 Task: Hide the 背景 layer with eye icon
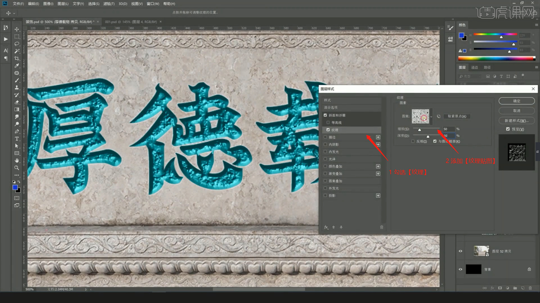pos(460,269)
